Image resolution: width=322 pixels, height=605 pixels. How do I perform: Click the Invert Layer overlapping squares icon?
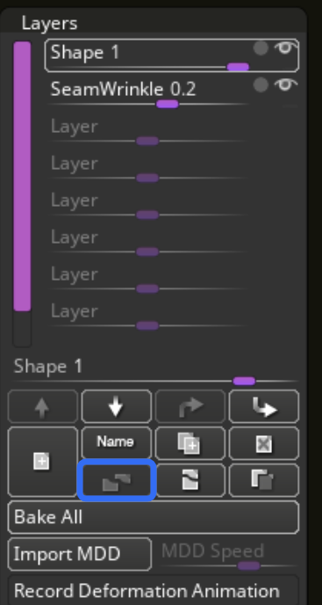click(x=264, y=480)
